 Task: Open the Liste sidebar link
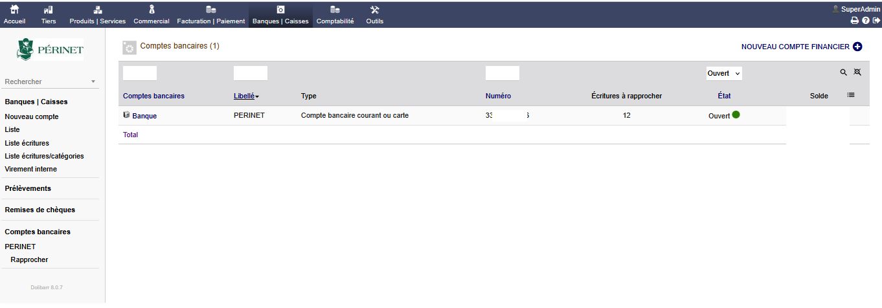[x=12, y=129]
